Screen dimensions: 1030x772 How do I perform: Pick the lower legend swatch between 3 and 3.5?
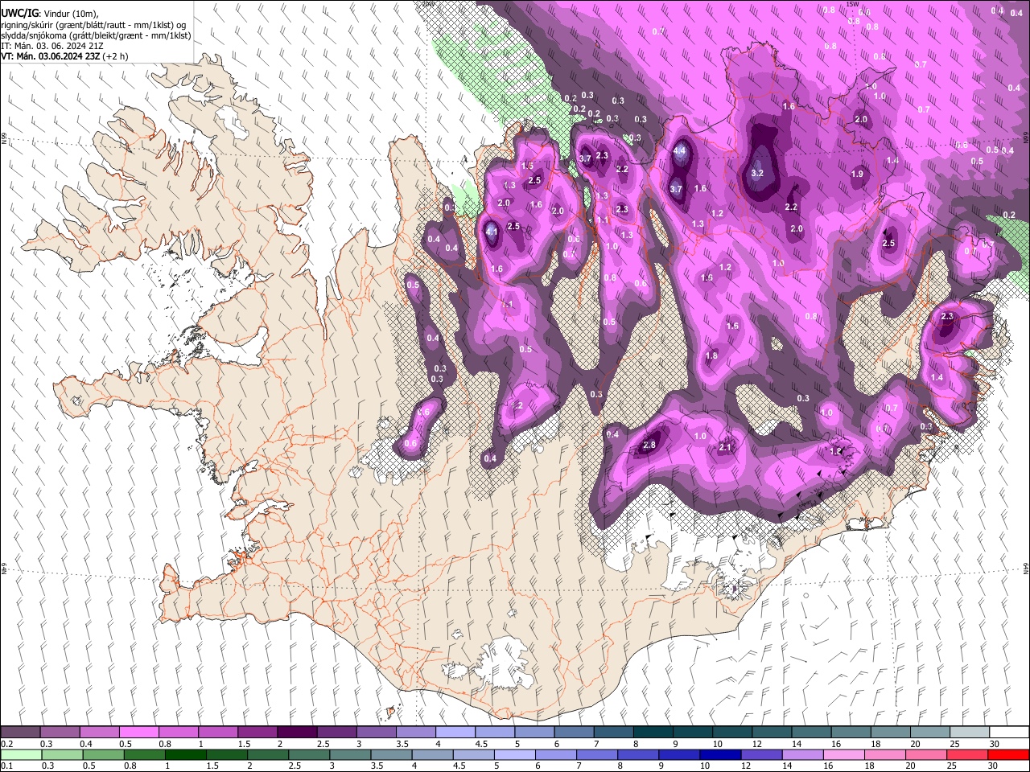tap(351, 754)
